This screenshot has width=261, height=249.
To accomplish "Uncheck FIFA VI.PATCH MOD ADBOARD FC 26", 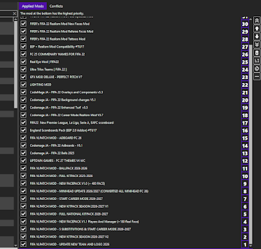I will coord(23,138).
